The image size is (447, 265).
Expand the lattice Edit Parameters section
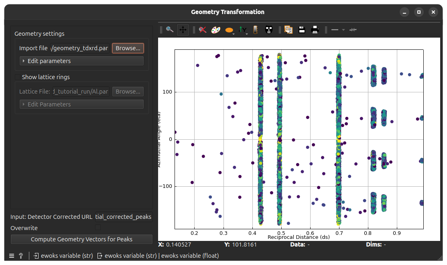[81, 104]
